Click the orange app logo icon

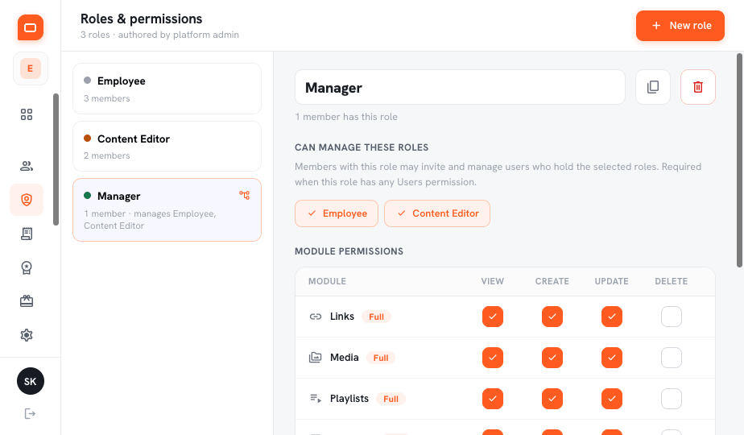click(x=31, y=27)
